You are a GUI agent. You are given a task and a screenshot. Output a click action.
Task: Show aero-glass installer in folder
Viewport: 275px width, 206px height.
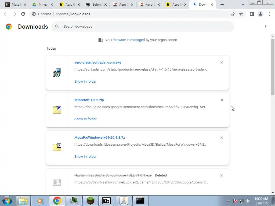(x=85, y=82)
